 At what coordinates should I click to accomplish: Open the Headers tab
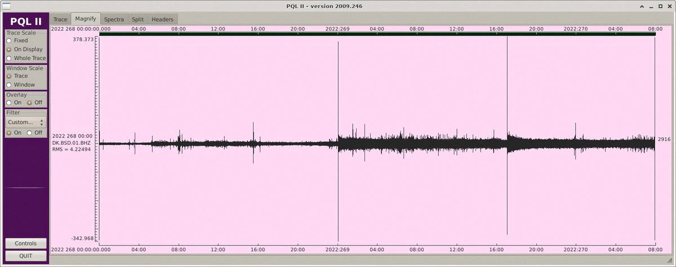click(x=163, y=19)
